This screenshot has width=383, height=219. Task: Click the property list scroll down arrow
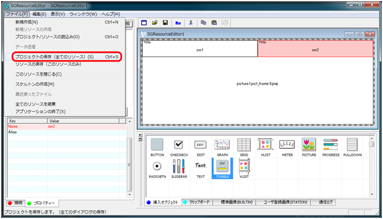coord(129,194)
